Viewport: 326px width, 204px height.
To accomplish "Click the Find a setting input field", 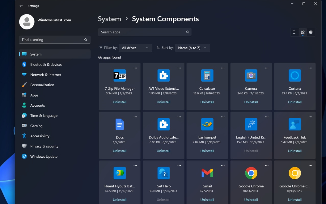I will [55, 40].
